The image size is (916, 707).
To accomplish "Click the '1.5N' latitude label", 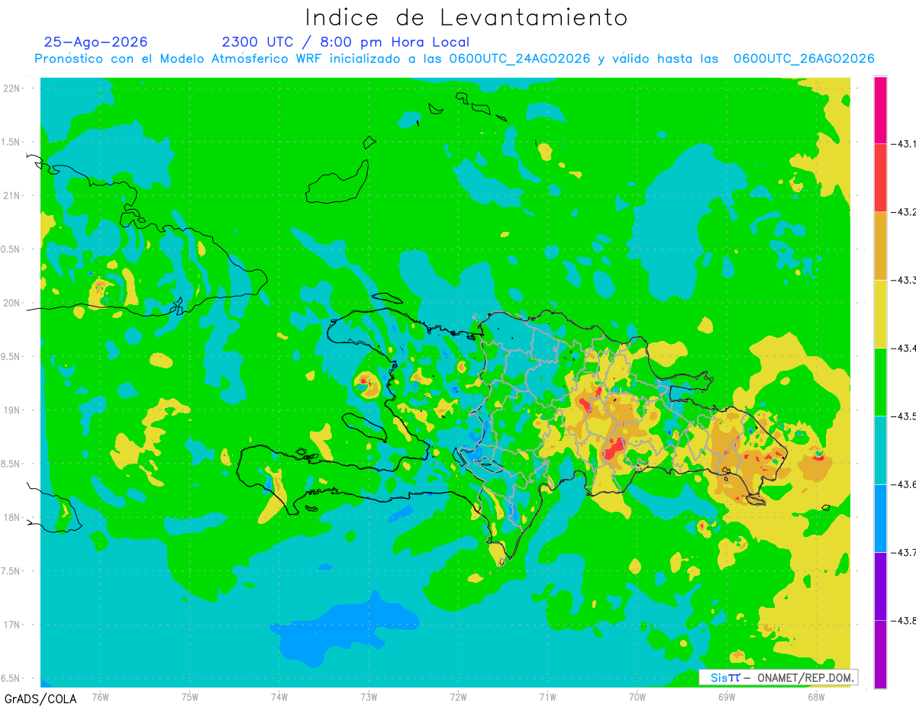I will click(x=11, y=142).
